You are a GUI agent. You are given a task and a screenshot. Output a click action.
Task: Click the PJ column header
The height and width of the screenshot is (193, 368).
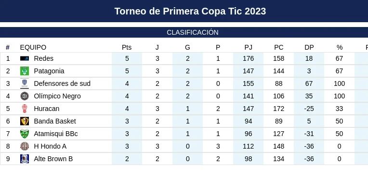coord(249,47)
